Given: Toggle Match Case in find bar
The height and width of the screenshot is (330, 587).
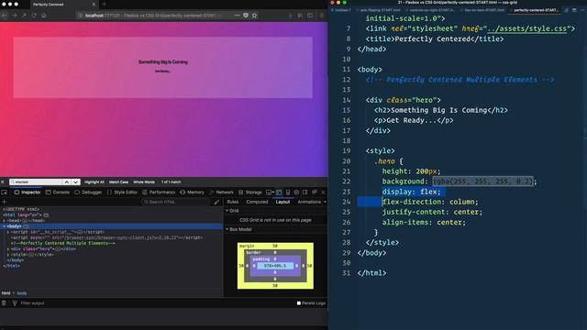Looking at the screenshot, I should 118,181.
